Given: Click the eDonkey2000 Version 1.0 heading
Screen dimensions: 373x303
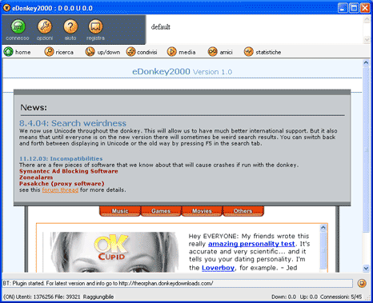Looking at the screenshot, I should coord(182,72).
